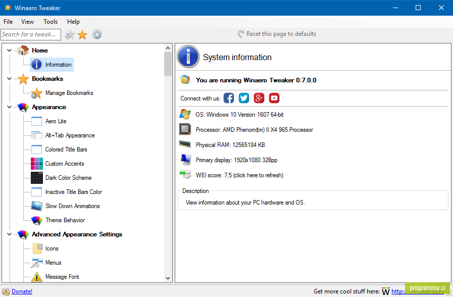
Task: Click the Icons tree entry icon
Action: tap(38, 249)
